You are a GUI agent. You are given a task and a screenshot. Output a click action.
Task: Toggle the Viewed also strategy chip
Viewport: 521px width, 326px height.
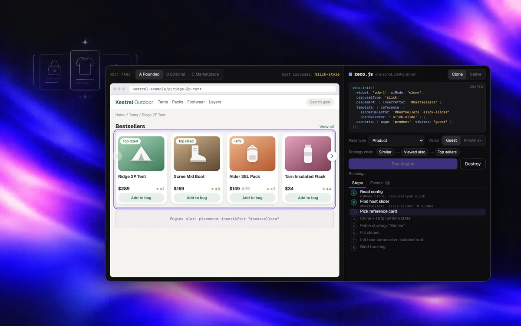pos(415,152)
